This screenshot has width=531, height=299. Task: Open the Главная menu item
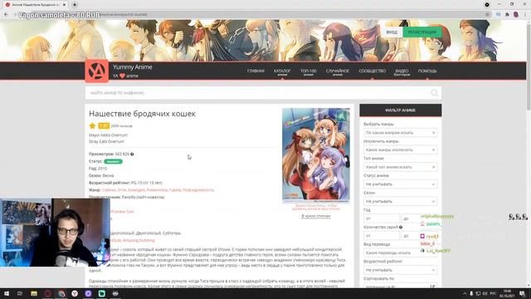[x=256, y=71]
